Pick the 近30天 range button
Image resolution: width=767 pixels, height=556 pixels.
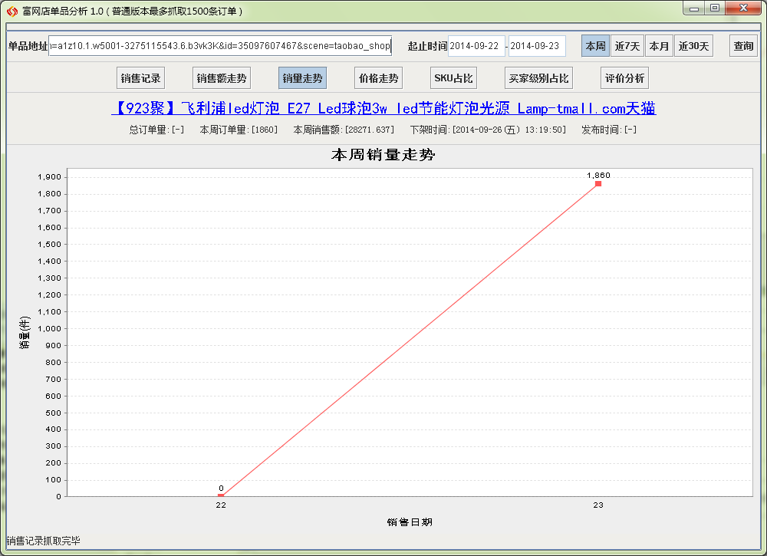point(693,46)
